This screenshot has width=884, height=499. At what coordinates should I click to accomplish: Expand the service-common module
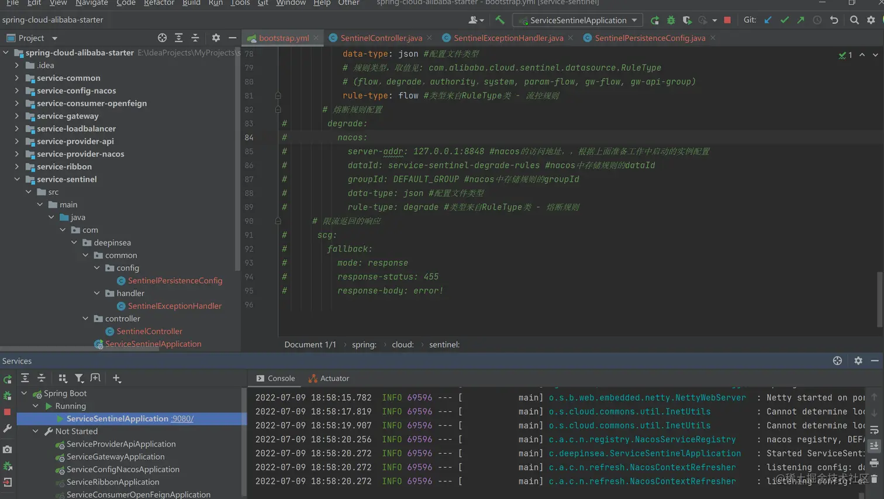tap(17, 78)
